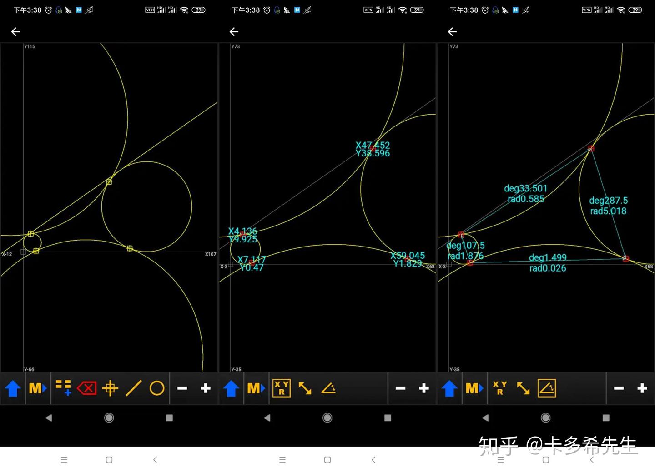Tap Android recents square in right screen

606,418
